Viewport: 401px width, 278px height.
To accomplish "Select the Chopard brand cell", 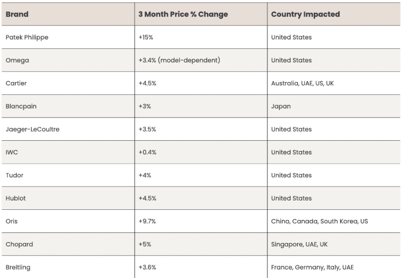I will click(x=19, y=244).
